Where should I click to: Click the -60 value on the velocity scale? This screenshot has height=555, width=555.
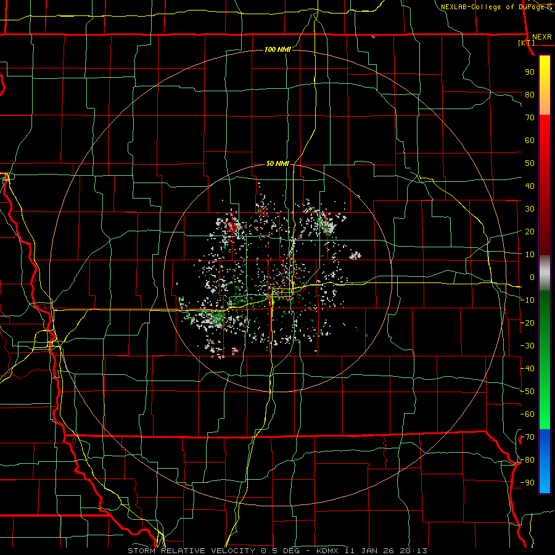pos(527,414)
